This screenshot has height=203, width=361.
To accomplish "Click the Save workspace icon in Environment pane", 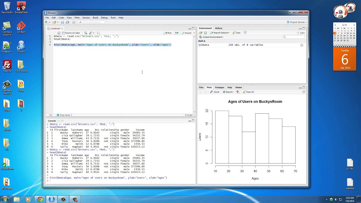I will click(205, 33).
